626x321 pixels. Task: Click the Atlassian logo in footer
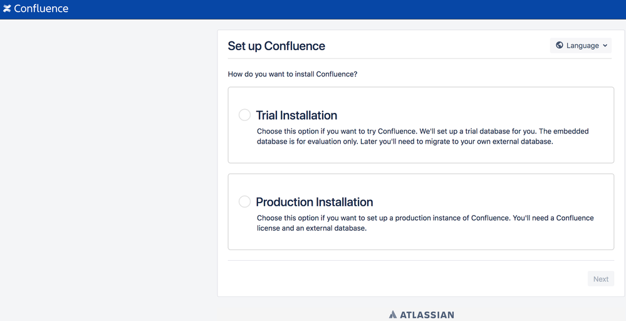pyautogui.click(x=422, y=315)
